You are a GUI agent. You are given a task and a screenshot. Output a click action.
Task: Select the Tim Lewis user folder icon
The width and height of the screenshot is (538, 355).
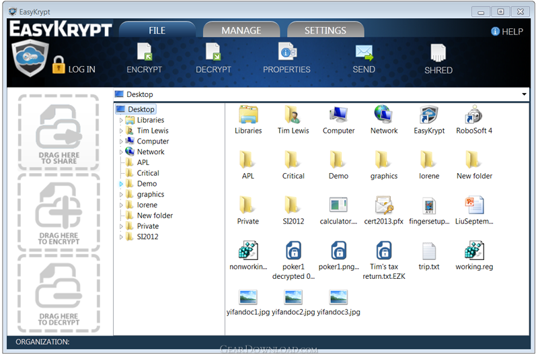293,115
